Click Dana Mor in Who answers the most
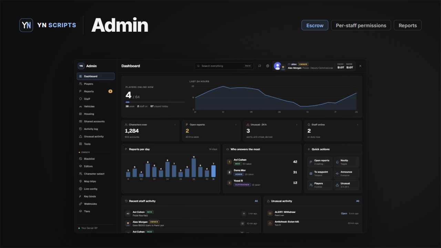Image resolution: width=441 pixels, height=248 pixels. 240,170
